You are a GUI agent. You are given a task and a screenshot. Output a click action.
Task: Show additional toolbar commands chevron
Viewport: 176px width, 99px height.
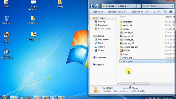click(x=147, y=12)
